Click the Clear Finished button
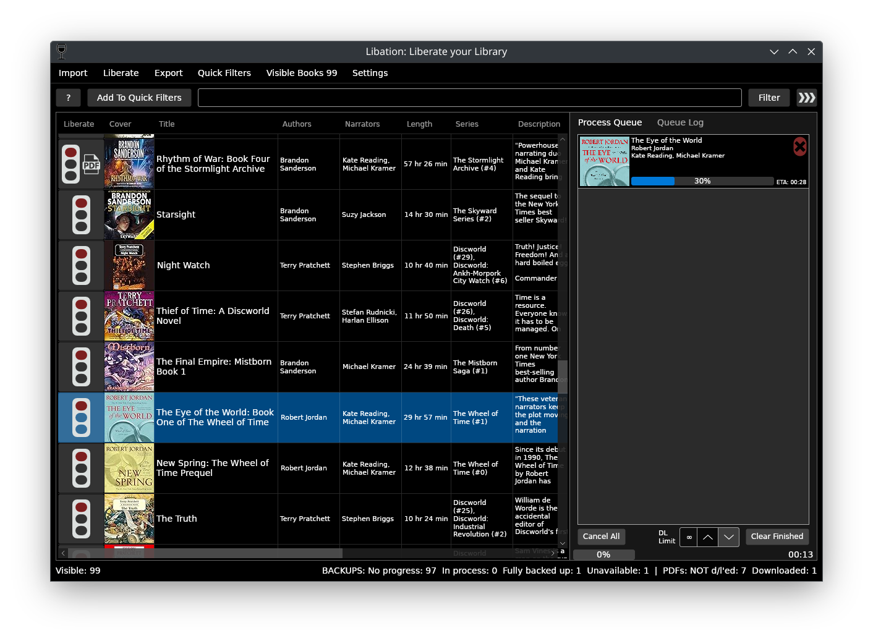873x641 pixels. (777, 537)
